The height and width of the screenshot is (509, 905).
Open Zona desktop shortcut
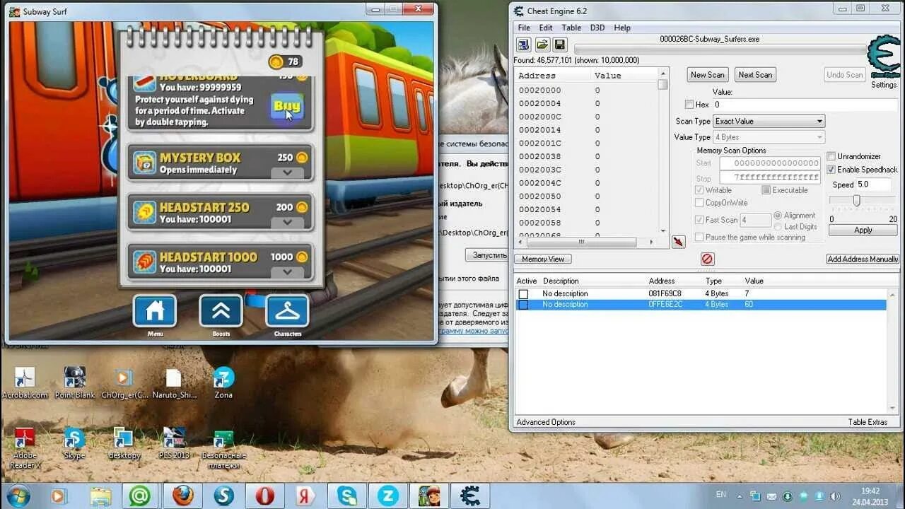click(223, 382)
